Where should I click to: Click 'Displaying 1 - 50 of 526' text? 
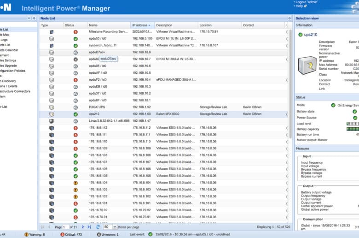tap(273, 227)
